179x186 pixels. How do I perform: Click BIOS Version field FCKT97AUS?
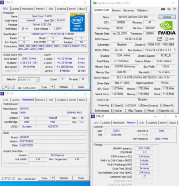[53, 141]
